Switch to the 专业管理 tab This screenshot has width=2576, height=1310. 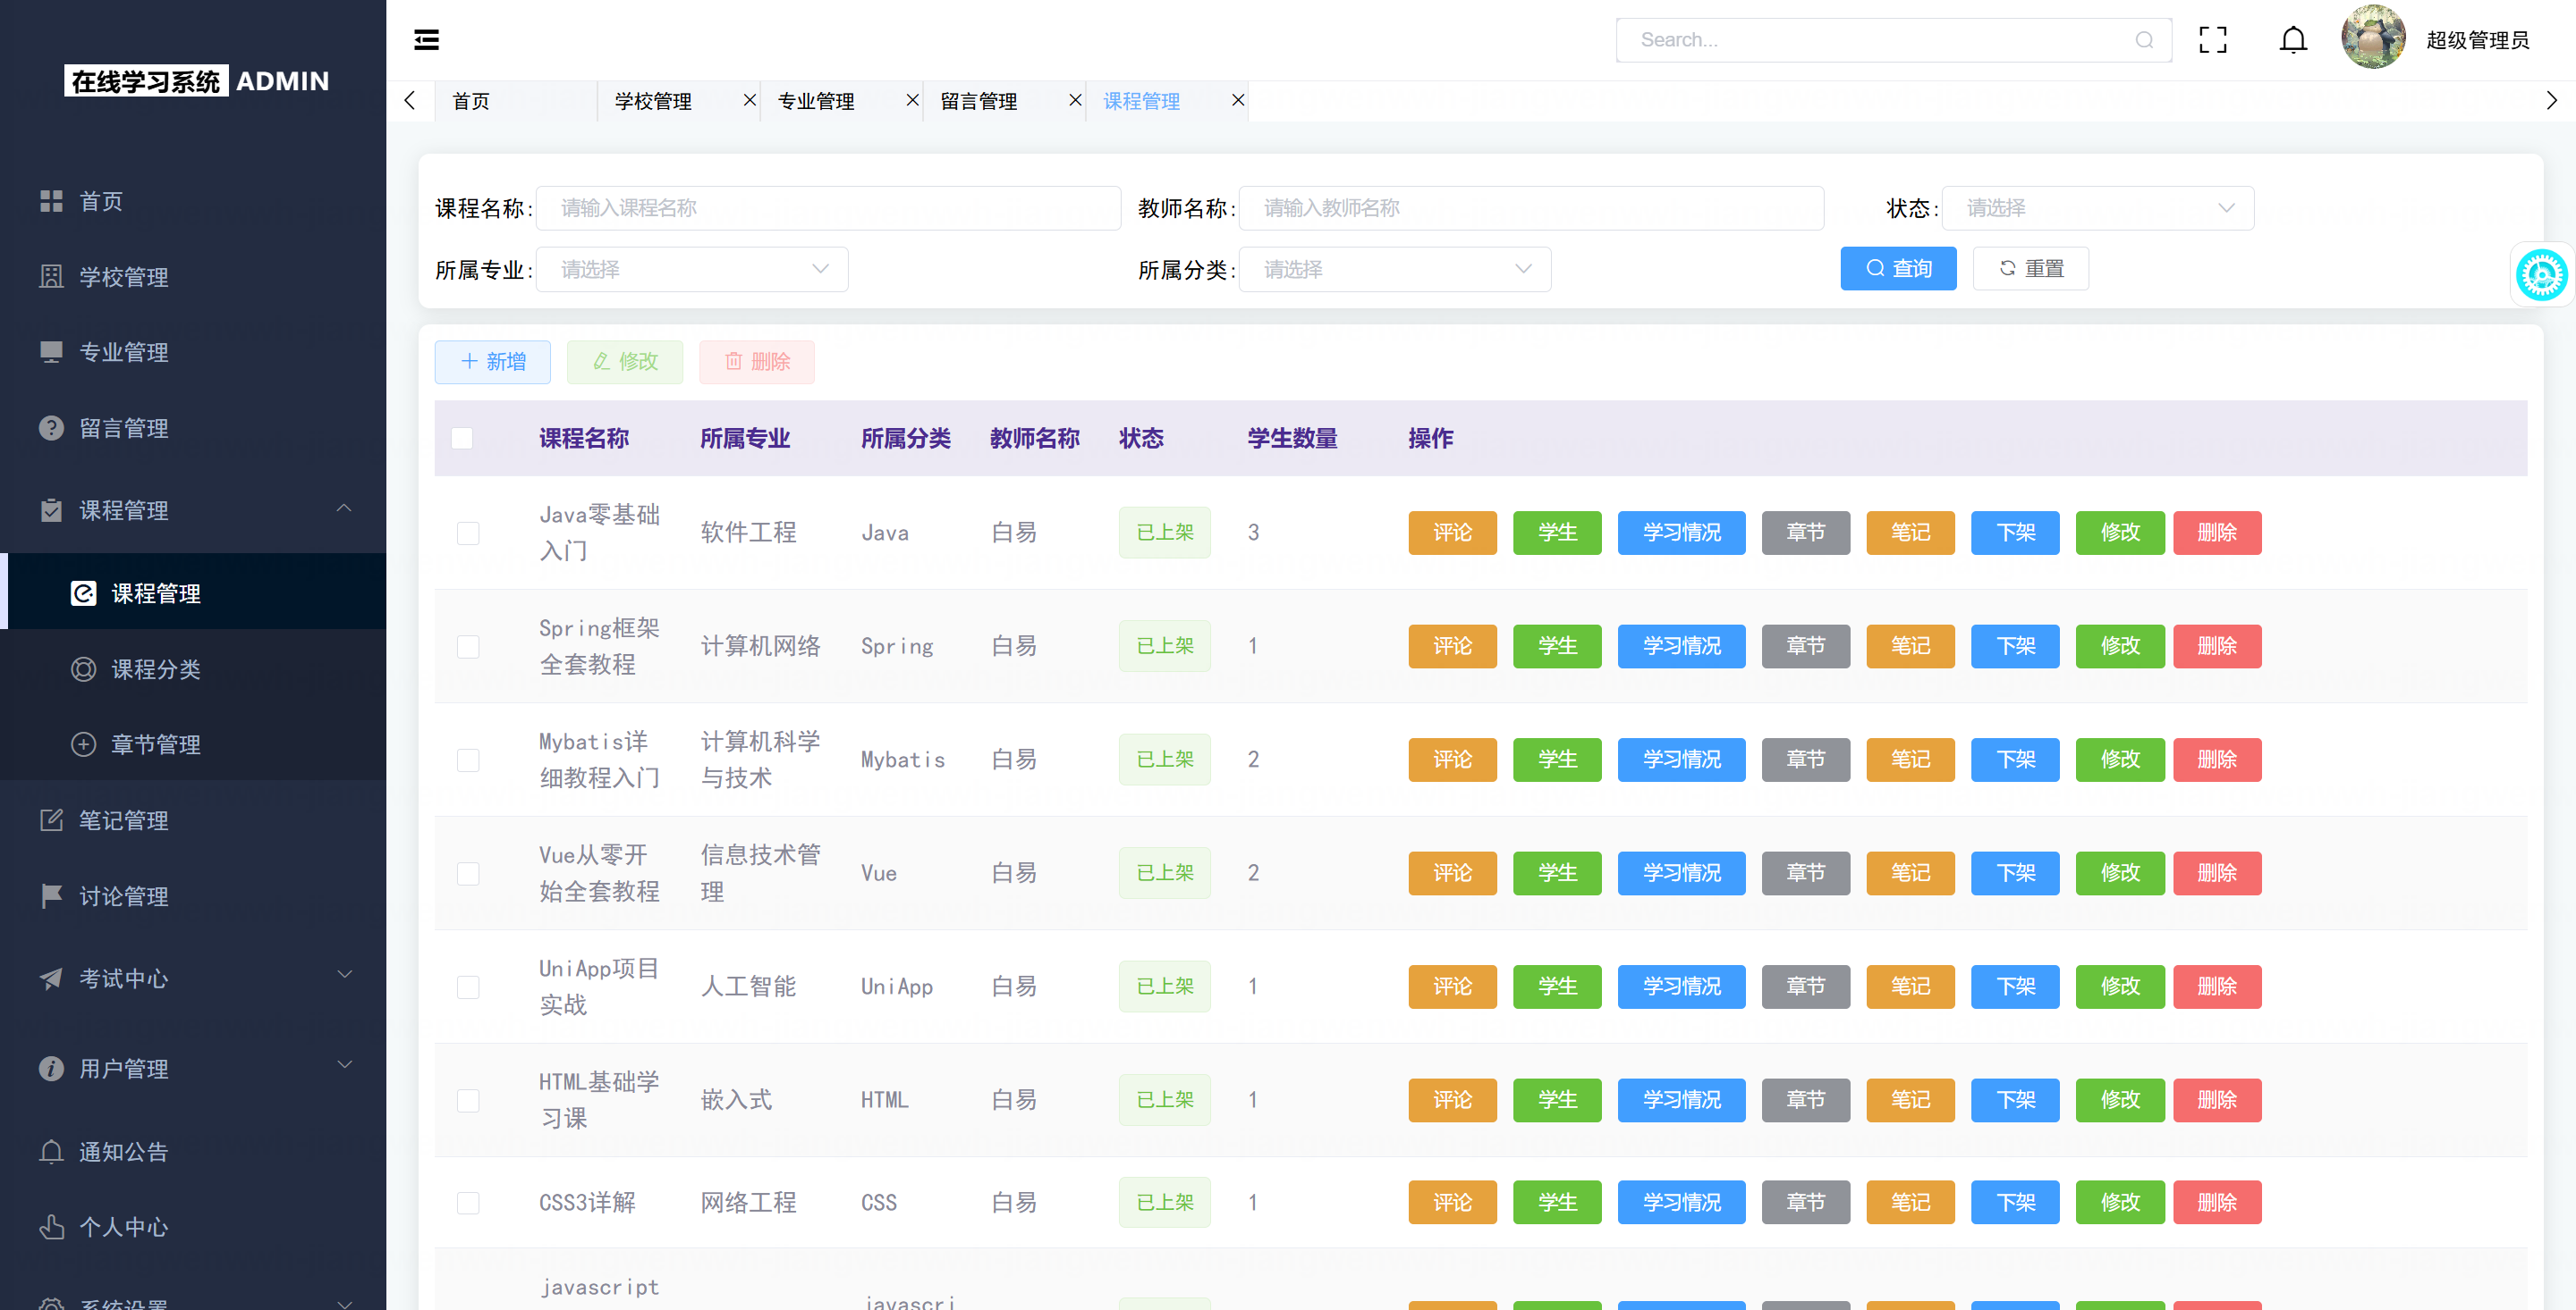pos(816,101)
